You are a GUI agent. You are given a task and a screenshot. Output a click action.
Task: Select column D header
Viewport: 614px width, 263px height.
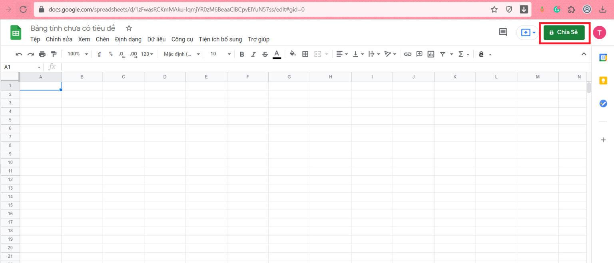click(x=165, y=77)
